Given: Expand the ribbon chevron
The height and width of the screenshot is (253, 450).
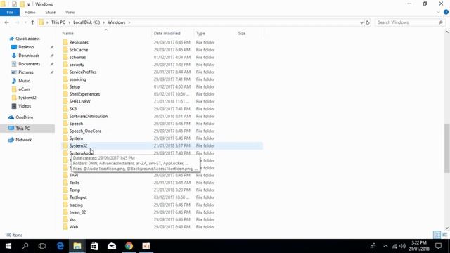Looking at the screenshot, I should click(438, 12).
